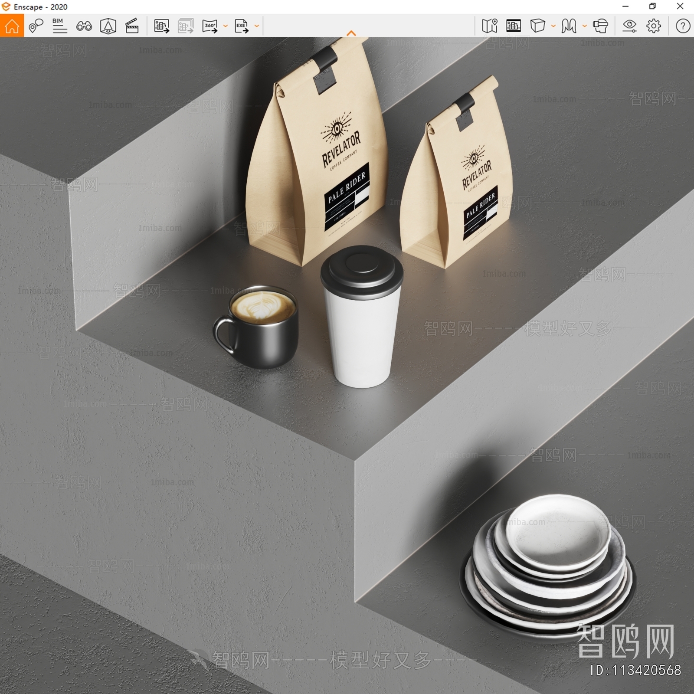Expand the navigation mode dropdown arrow
694x694 pixels.
[584, 26]
